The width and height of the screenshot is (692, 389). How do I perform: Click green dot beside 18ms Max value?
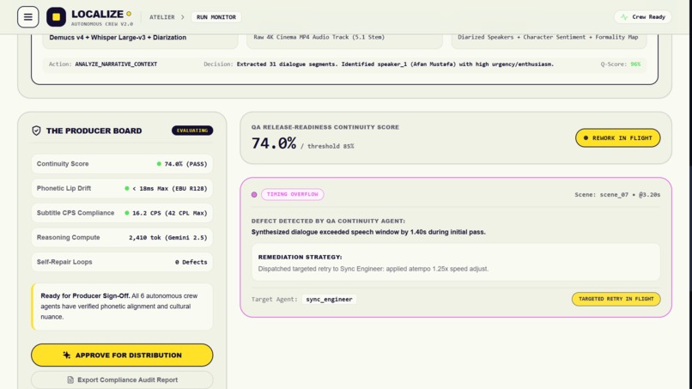click(127, 188)
